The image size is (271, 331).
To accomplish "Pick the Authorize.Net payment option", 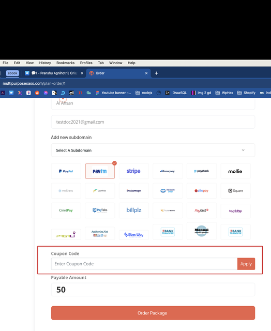I will 100,233.
